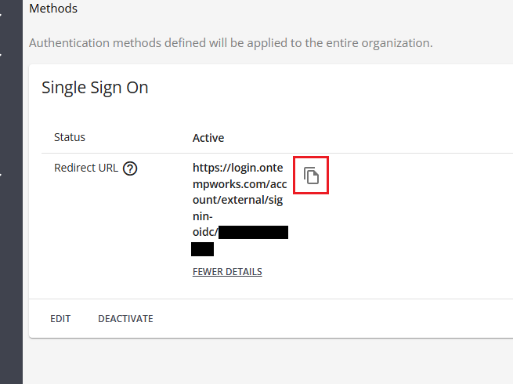The width and height of the screenshot is (513, 384).
Task: Copy the Redirect URL to clipboard
Action: 311,176
